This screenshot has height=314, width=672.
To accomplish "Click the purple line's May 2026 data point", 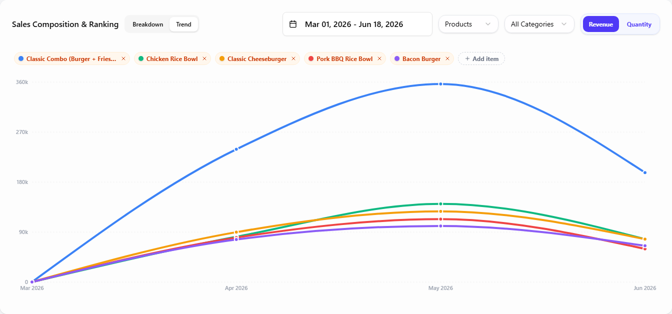I will (x=440, y=226).
